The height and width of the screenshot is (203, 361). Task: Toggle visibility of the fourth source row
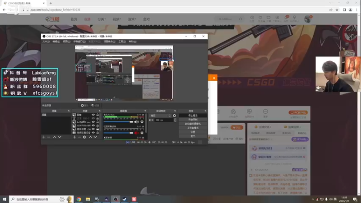(x=93, y=126)
